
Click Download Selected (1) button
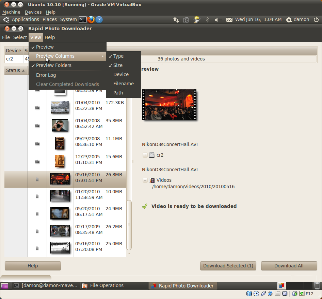[x=228, y=266]
